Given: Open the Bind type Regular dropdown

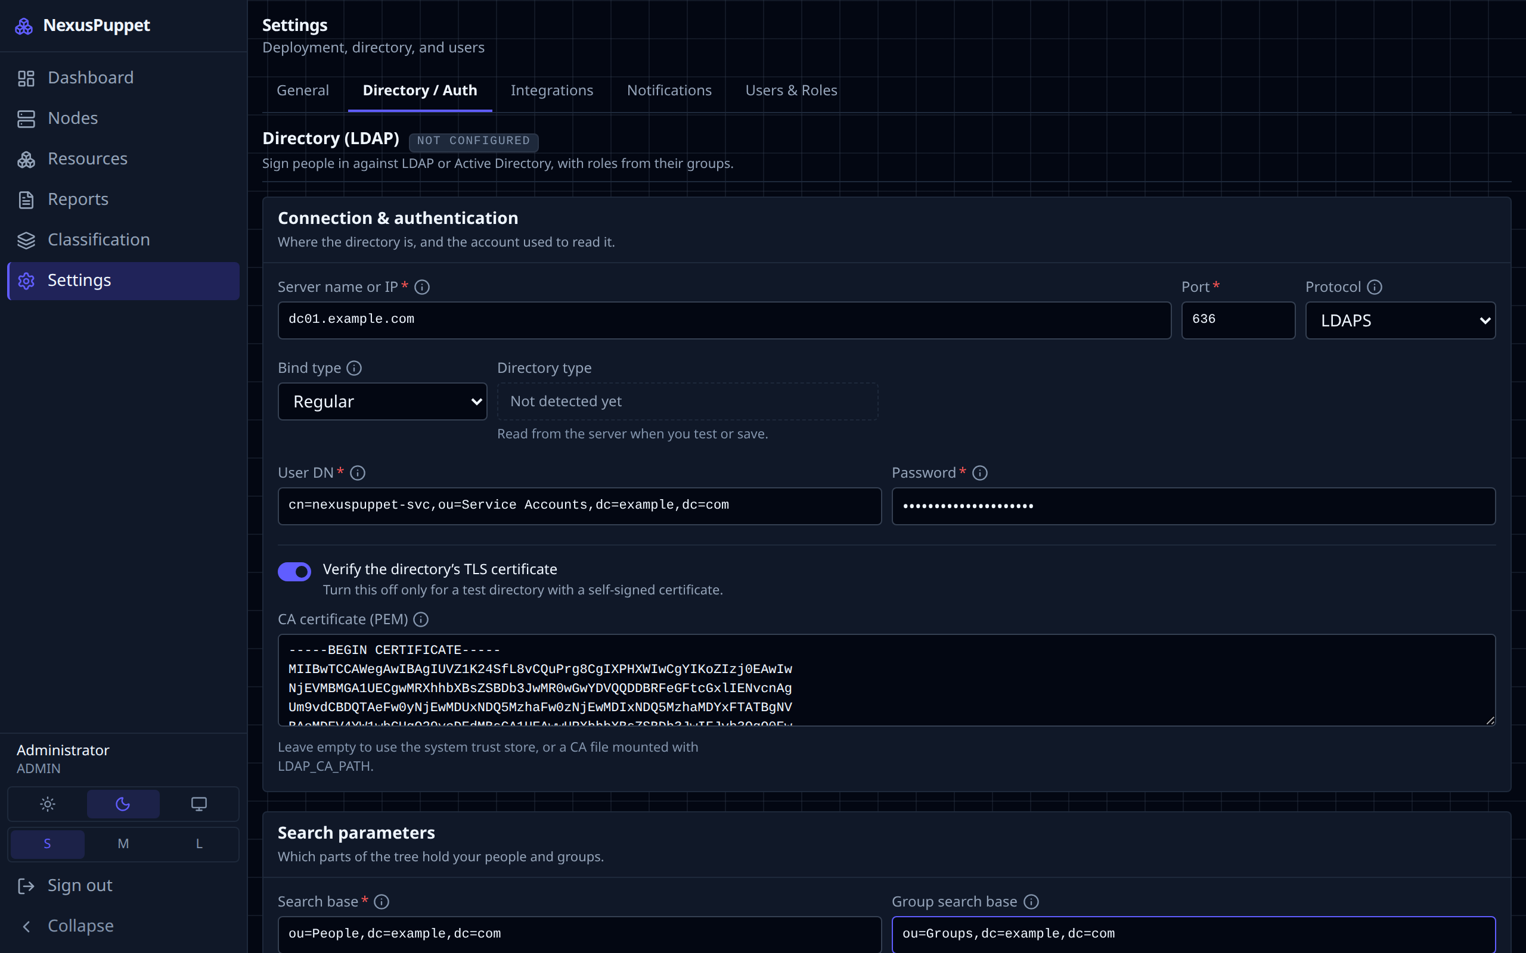Looking at the screenshot, I should point(382,401).
